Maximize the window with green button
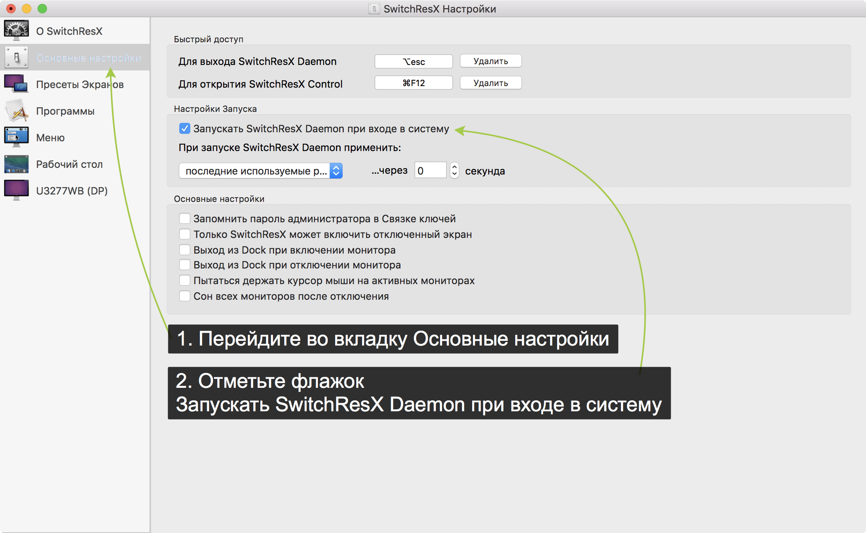The image size is (866, 533). (x=42, y=9)
